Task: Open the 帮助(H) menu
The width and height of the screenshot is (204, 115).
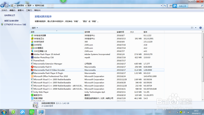Action: pyautogui.click(x=37, y=10)
